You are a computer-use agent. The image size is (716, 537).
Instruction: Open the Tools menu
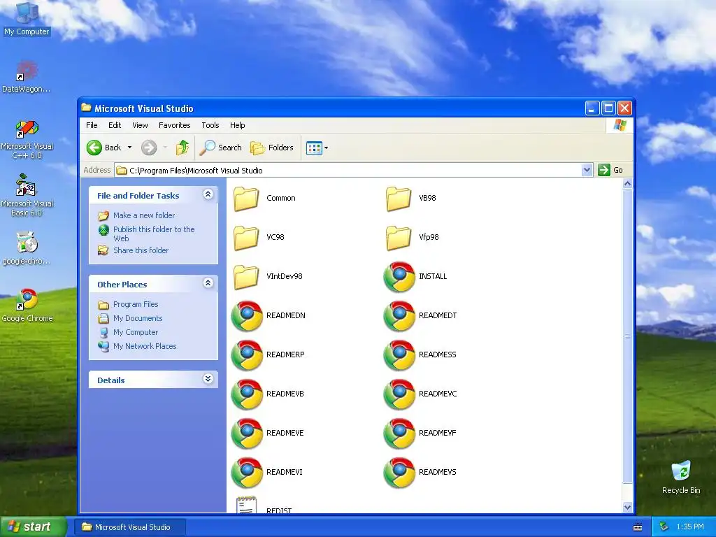(210, 125)
